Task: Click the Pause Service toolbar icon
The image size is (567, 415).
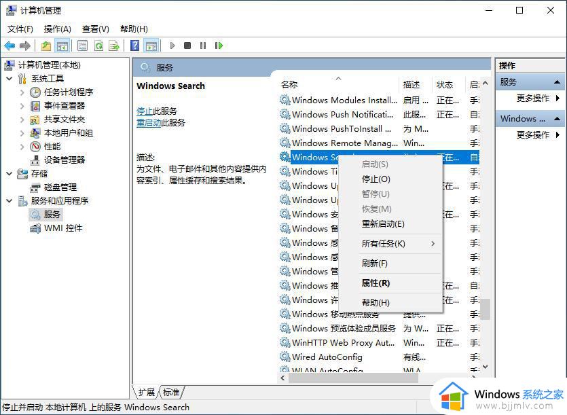Action: coord(203,46)
